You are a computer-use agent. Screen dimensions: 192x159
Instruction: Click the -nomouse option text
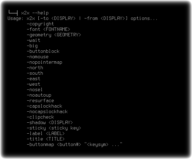pyautogui.click(x=38, y=57)
